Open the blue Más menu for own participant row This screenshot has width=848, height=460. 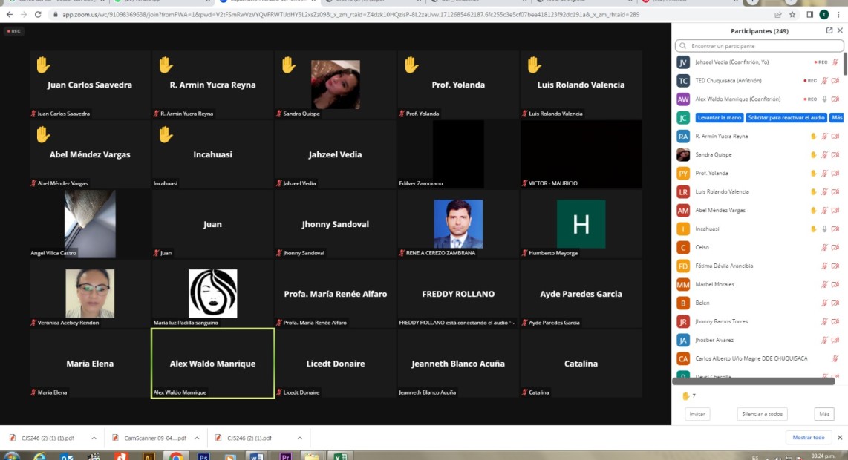(837, 118)
